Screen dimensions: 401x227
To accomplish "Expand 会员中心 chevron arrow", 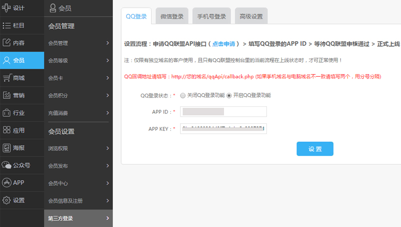I will click(108, 183).
